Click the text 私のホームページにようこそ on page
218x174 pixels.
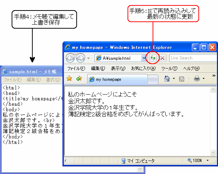(x=102, y=94)
